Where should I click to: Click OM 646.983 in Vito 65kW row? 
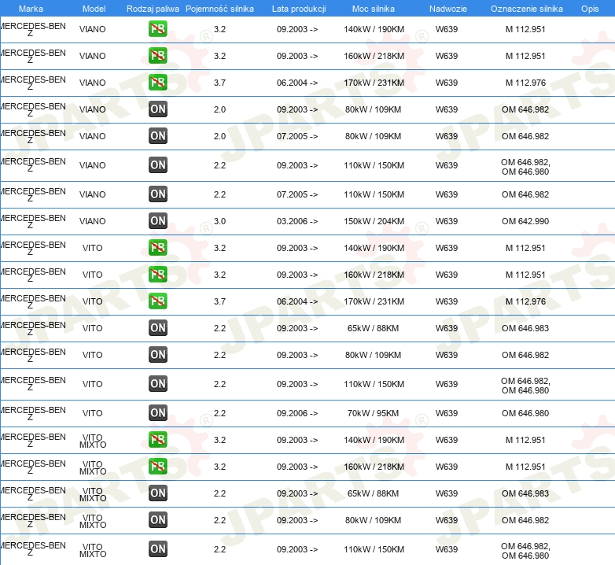click(x=525, y=328)
